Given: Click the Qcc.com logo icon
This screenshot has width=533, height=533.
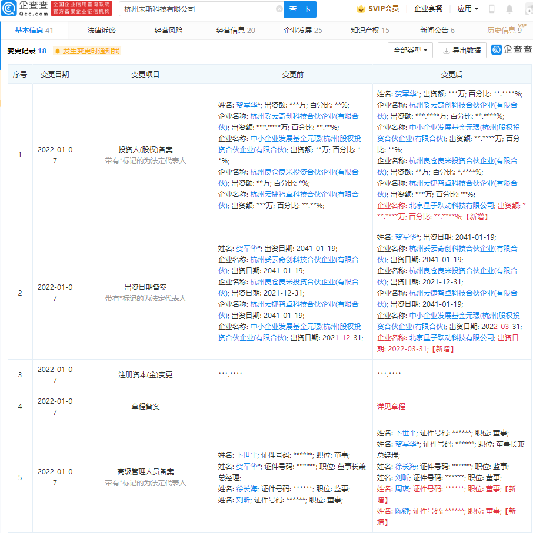Looking at the screenshot, I should tap(8, 8).
